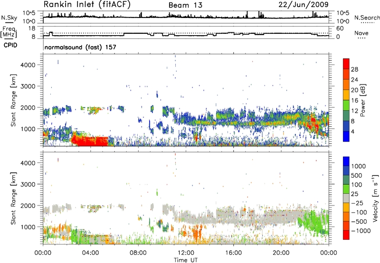This screenshot has height=263, width=380.
Task: Click the "16" label on power color bar
Action: 354,101
